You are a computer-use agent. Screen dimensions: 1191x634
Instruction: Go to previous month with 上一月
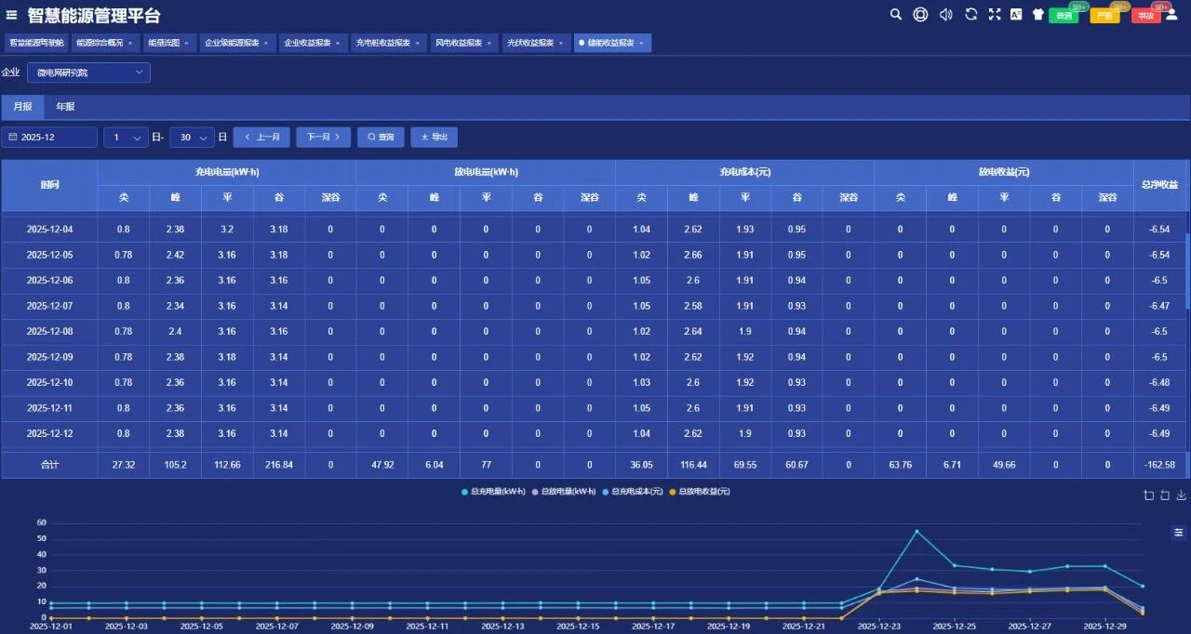point(261,138)
